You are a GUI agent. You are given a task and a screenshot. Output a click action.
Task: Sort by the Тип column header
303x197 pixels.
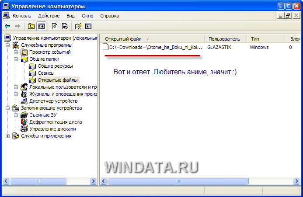[266, 39]
